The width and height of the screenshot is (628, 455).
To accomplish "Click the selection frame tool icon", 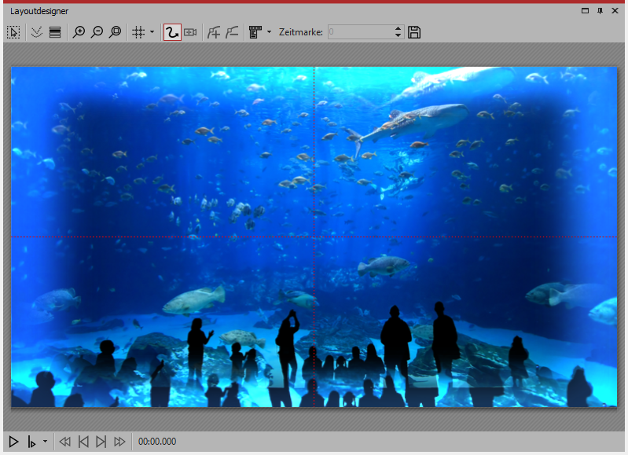I will click(x=13, y=32).
